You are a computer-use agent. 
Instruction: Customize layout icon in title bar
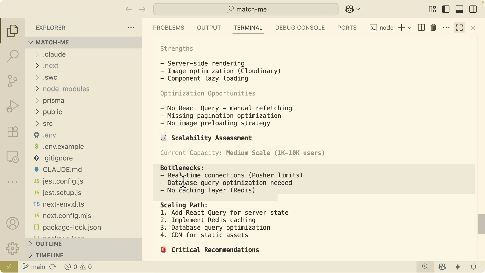432,9
